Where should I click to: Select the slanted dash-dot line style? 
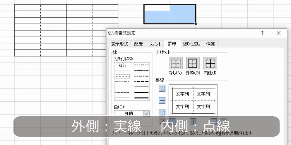coord(141,71)
